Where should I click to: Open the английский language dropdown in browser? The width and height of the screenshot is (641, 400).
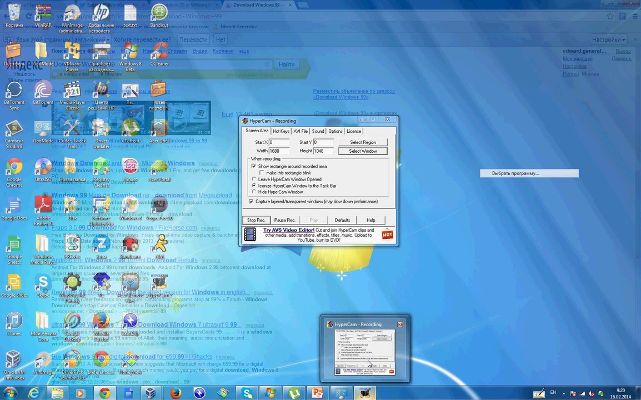click(x=92, y=39)
